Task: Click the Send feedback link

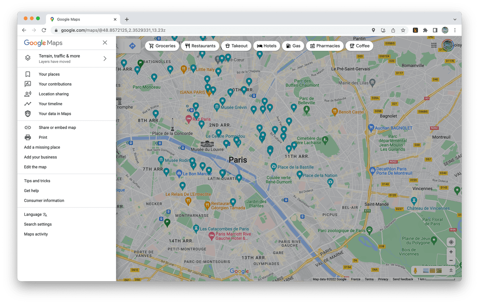Action: pyautogui.click(x=403, y=279)
